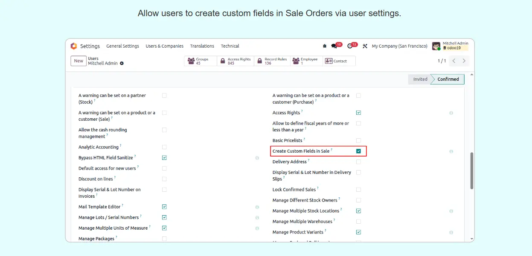Open the General Settings menu
This screenshot has height=256, width=532.
coord(122,46)
